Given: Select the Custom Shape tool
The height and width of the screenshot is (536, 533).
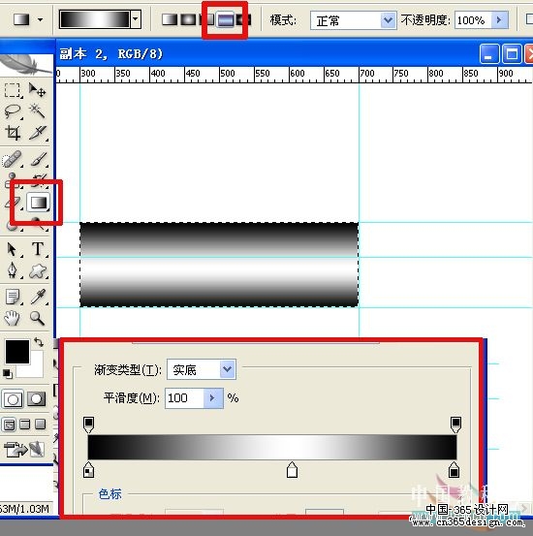Looking at the screenshot, I should pos(38,271).
